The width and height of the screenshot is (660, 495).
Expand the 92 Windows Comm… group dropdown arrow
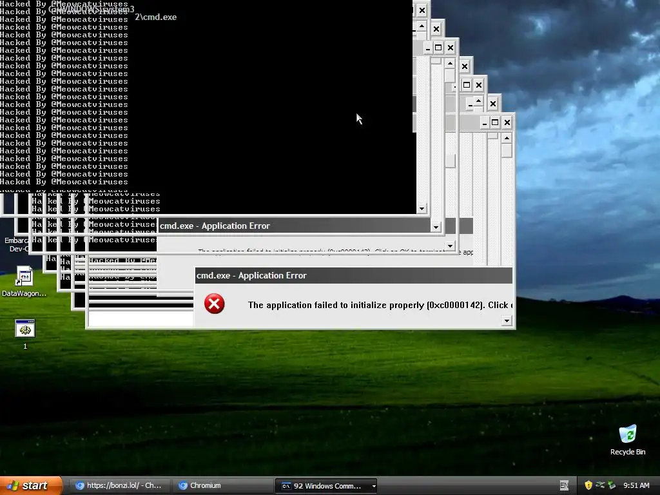373,486
